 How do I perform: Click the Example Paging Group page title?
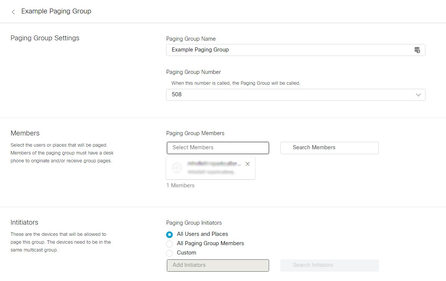(56, 11)
